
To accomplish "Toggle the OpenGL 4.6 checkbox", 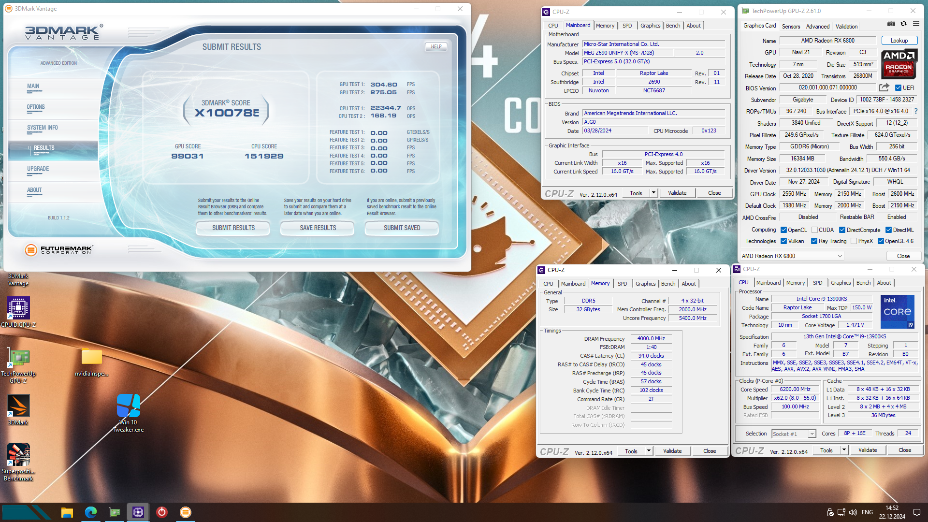I will (x=881, y=241).
